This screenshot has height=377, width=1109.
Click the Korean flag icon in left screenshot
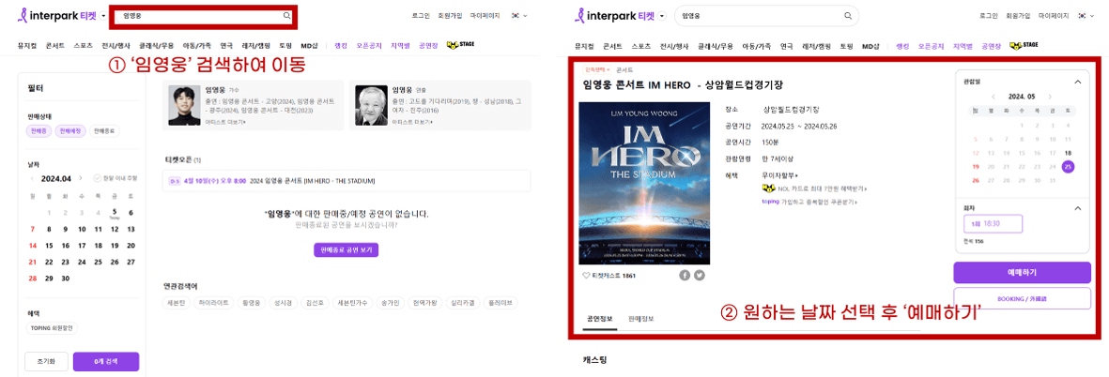click(514, 15)
